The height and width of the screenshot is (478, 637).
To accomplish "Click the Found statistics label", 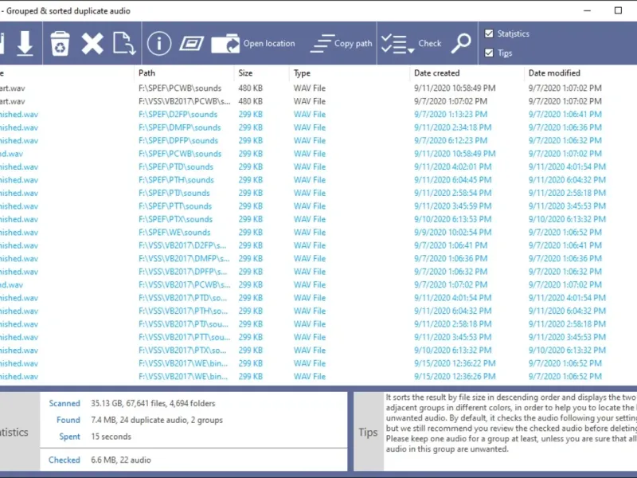I will [x=68, y=421].
